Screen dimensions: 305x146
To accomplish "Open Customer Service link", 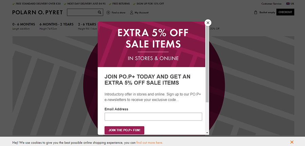I will pos(271,4).
